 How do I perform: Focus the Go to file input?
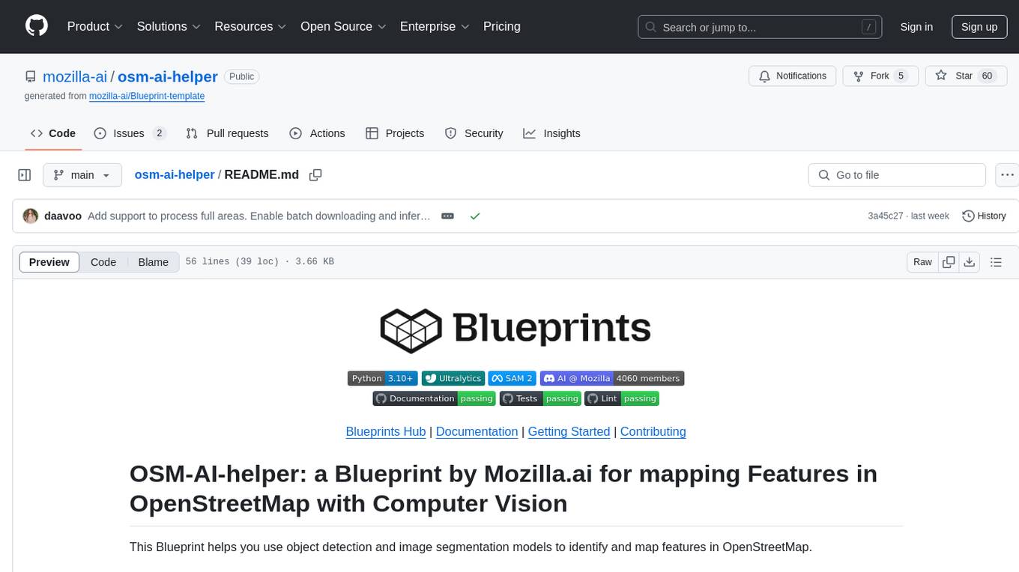(897, 175)
